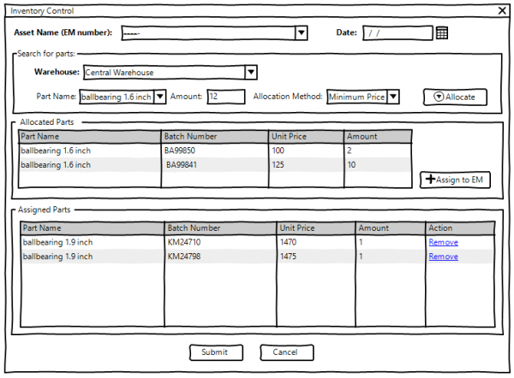Click the Cancel button
This screenshot has height=378, width=514.
pos(286,352)
